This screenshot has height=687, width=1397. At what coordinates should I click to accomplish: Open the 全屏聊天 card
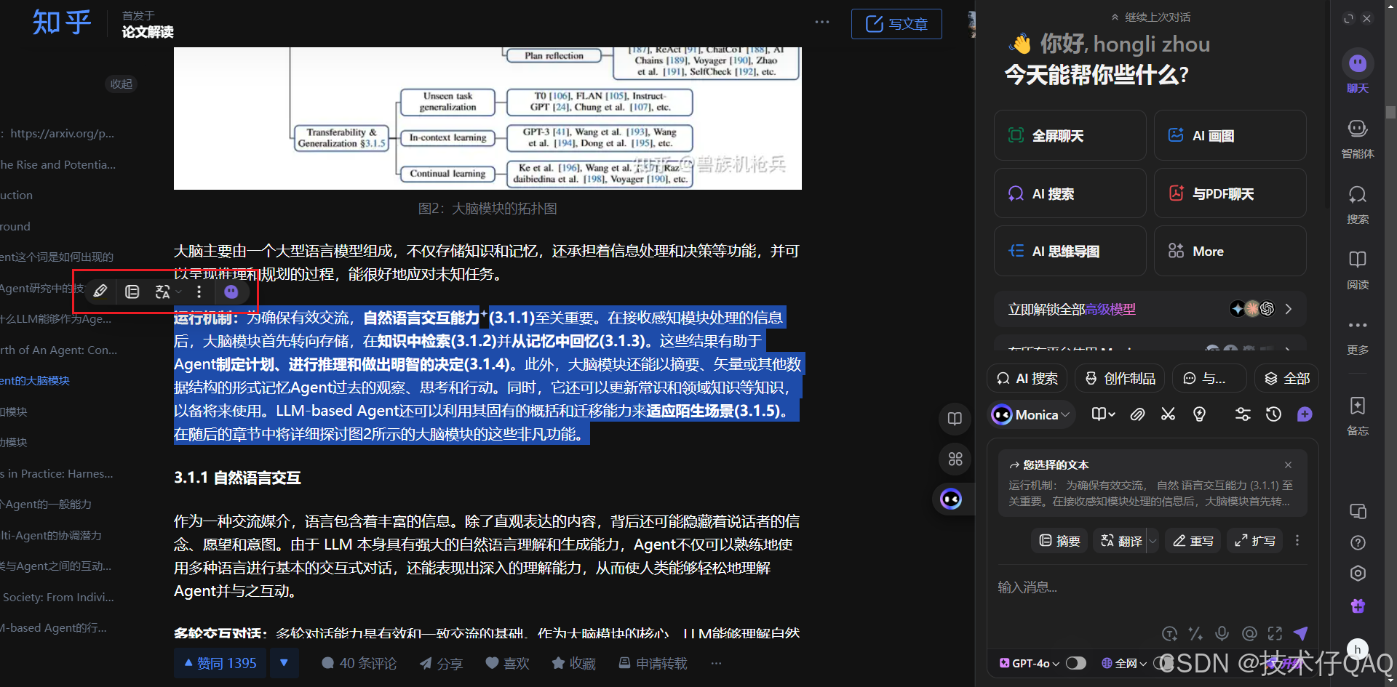[1070, 135]
